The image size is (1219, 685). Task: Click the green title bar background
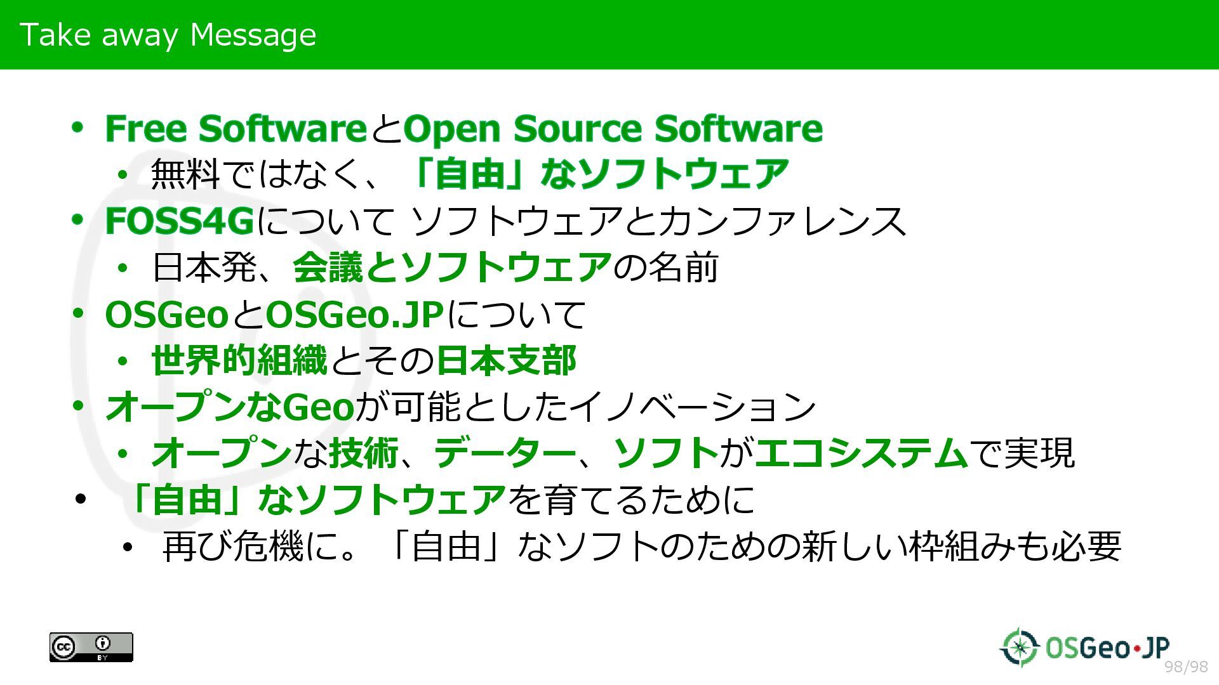pos(762,34)
